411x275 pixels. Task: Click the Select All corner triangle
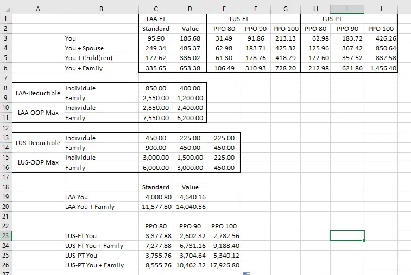(6, 9)
